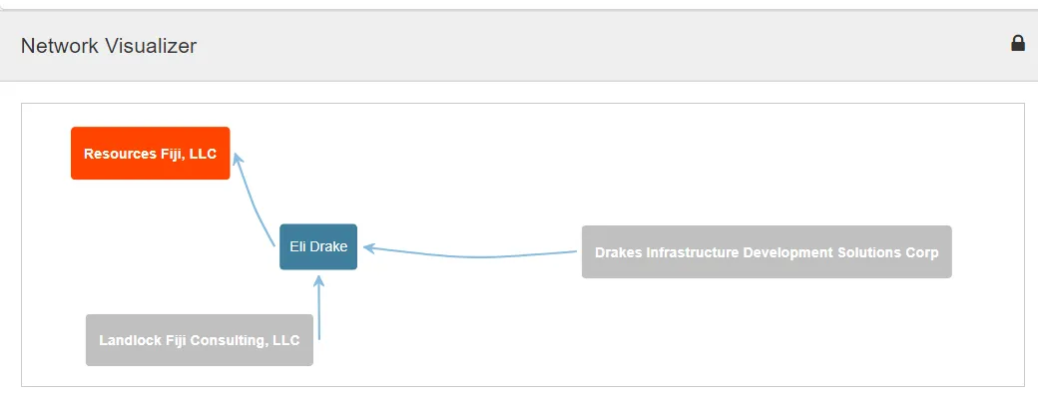The image size is (1038, 405).
Task: Click the Network Visualizer panel title
Action: pyautogui.click(x=109, y=46)
